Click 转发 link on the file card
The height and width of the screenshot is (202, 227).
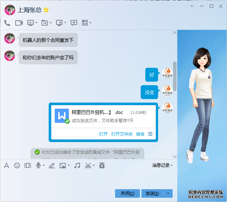(140, 134)
